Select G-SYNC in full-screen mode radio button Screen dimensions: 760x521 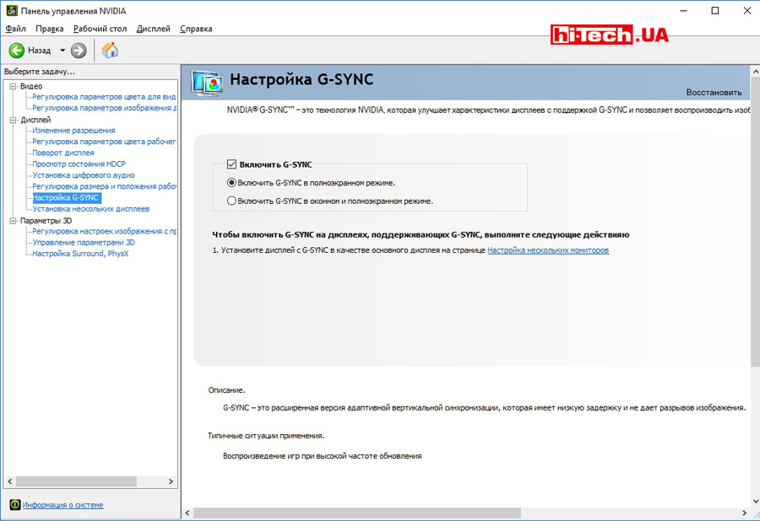click(232, 182)
